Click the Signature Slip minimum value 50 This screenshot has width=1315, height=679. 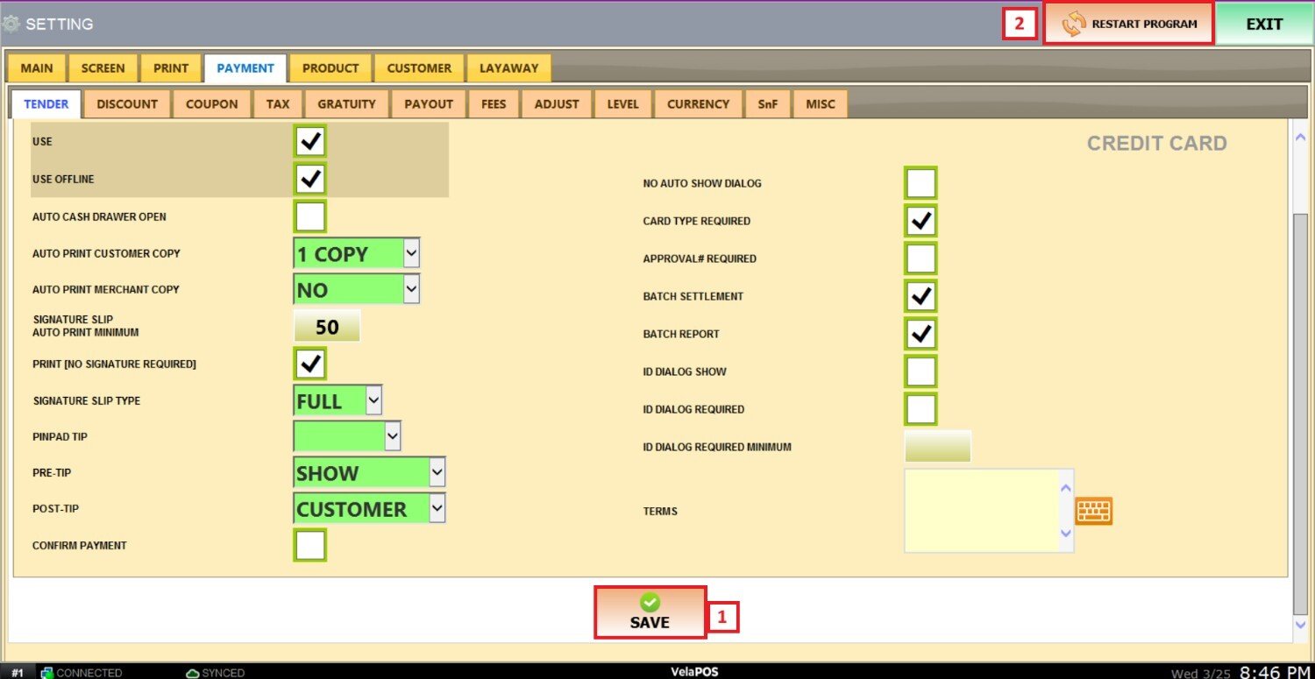coord(326,327)
